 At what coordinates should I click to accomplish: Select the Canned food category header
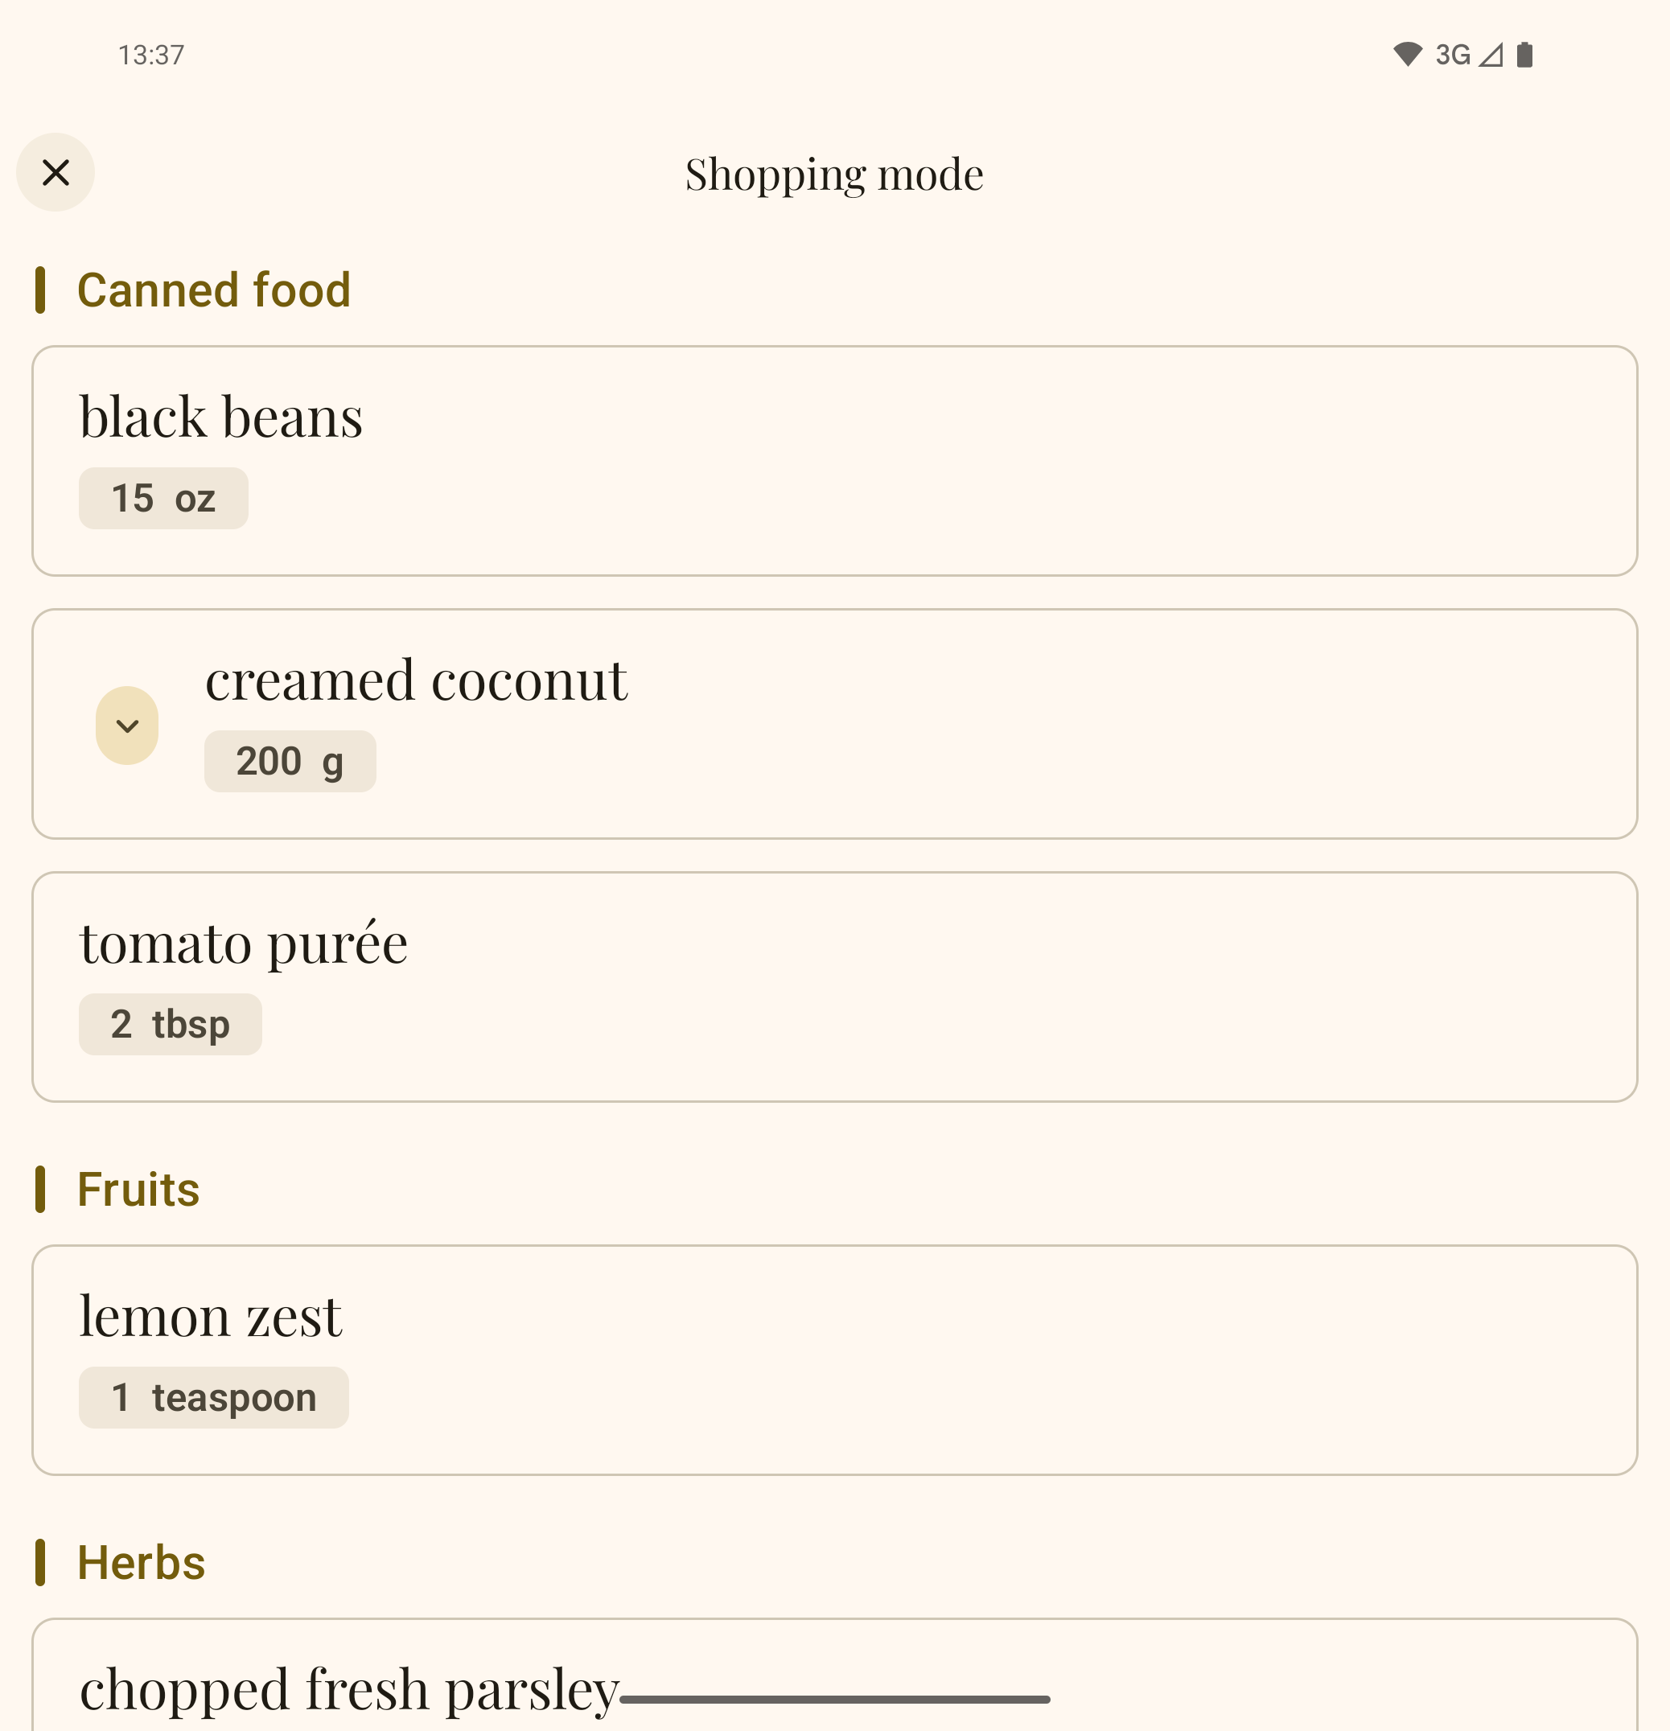(x=214, y=290)
